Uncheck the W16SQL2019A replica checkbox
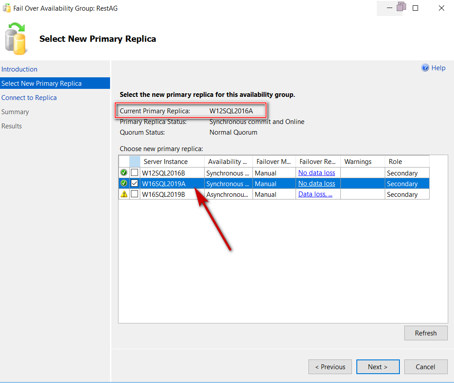This screenshot has height=383, width=454. (134, 184)
